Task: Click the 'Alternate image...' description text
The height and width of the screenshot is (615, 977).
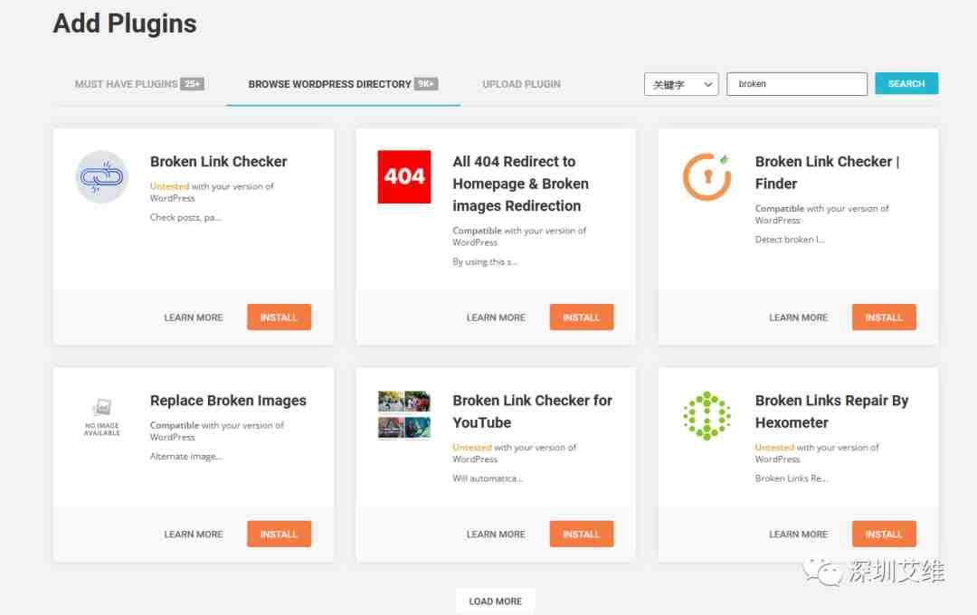Action: (185, 457)
